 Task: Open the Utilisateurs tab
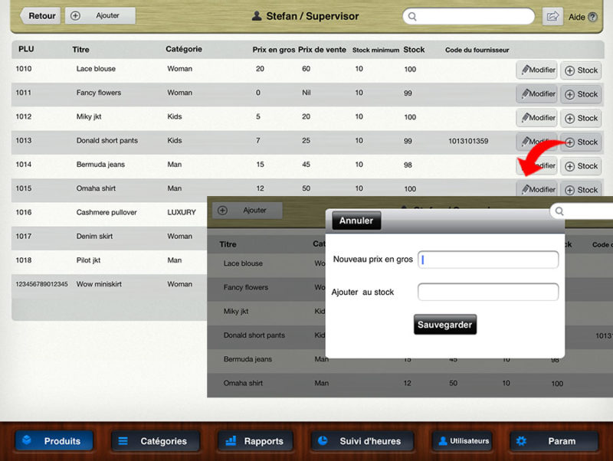(x=463, y=441)
